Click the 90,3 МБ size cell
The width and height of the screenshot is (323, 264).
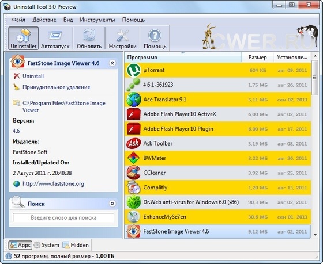tap(258, 202)
